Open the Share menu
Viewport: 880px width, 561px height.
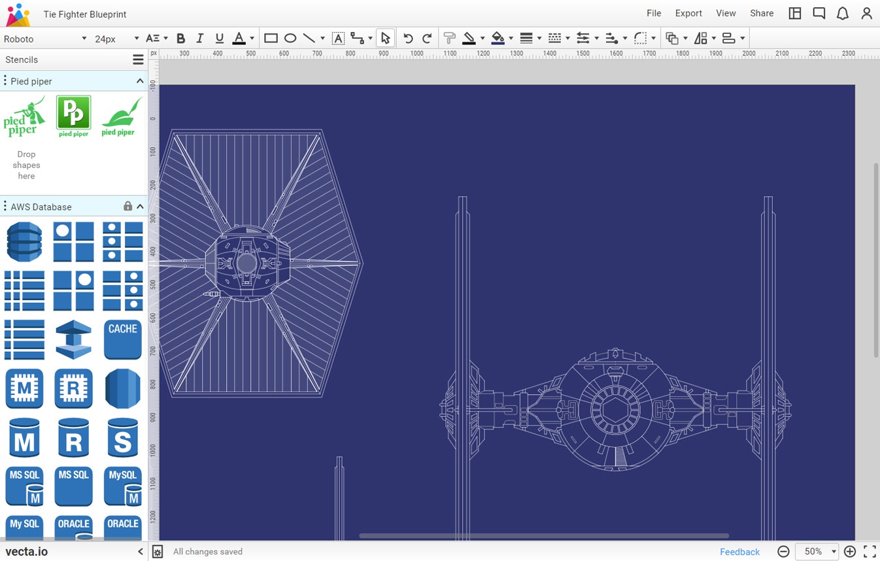point(762,13)
